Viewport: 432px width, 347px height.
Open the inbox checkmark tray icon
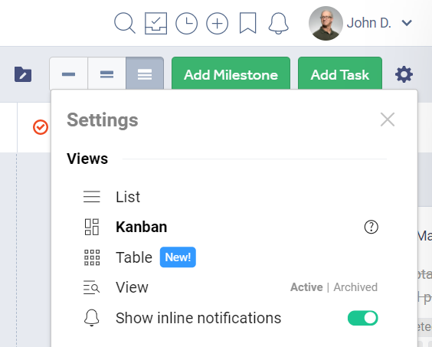pyautogui.click(x=156, y=24)
